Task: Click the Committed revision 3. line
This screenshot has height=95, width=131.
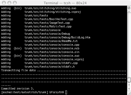Action: click(x=17, y=88)
